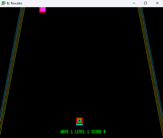Maximize the Bc Row.bbc window
This screenshot has height=138, width=163.
145,3
